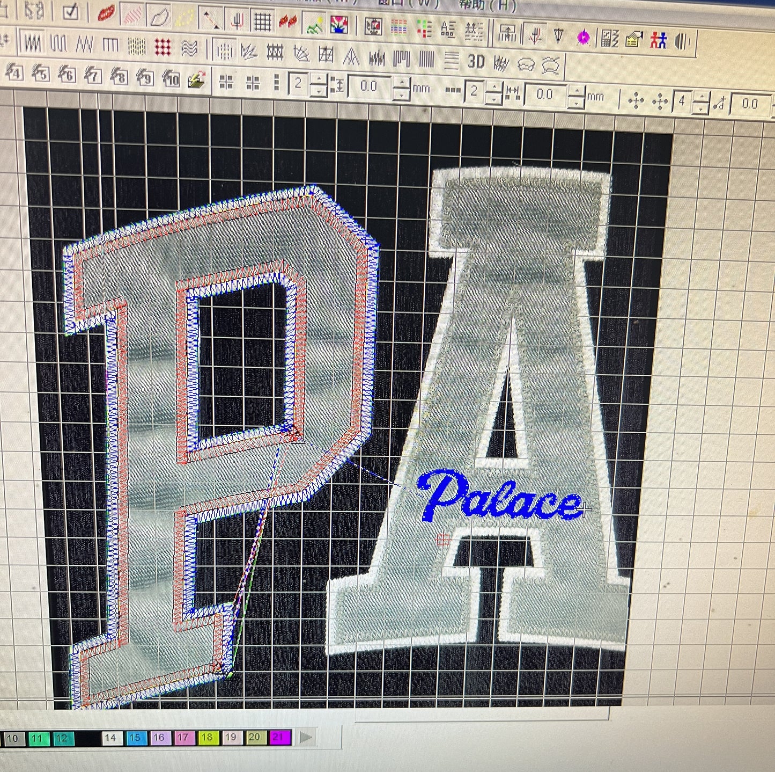Click the wave fill stitch icon
Viewport: 775px width, 772px height.
pos(189,48)
